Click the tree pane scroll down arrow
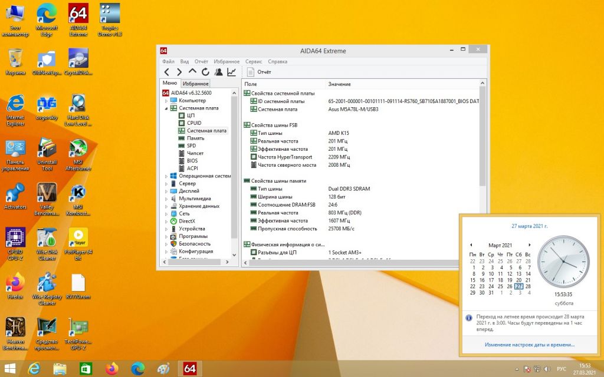604x377 pixels. [234, 255]
